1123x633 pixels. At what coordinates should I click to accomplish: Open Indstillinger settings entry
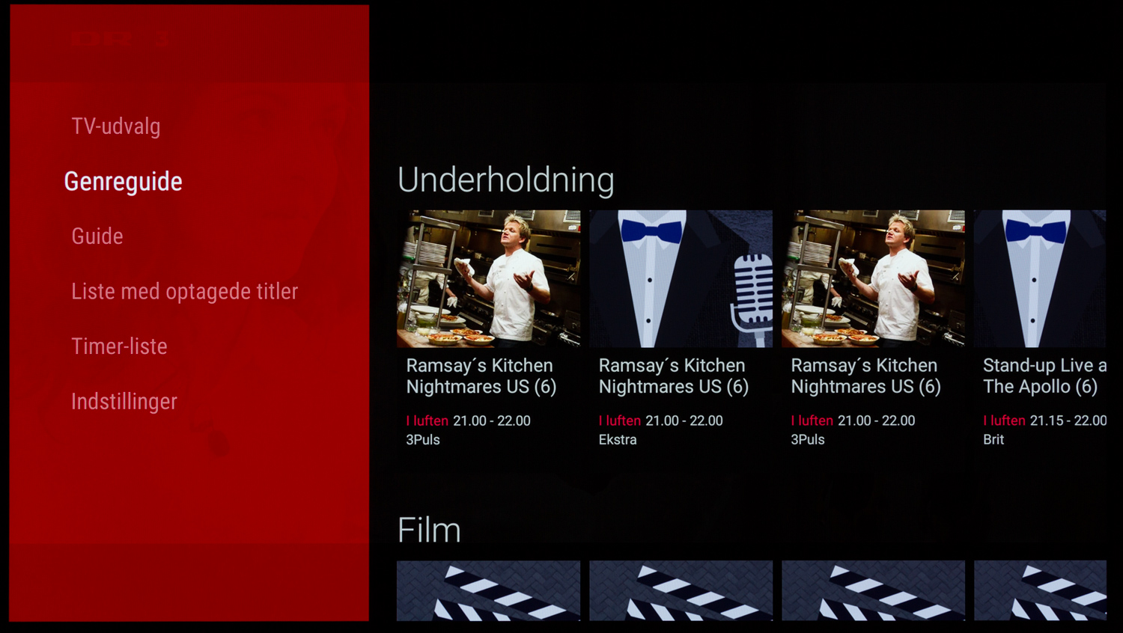pyautogui.click(x=124, y=402)
